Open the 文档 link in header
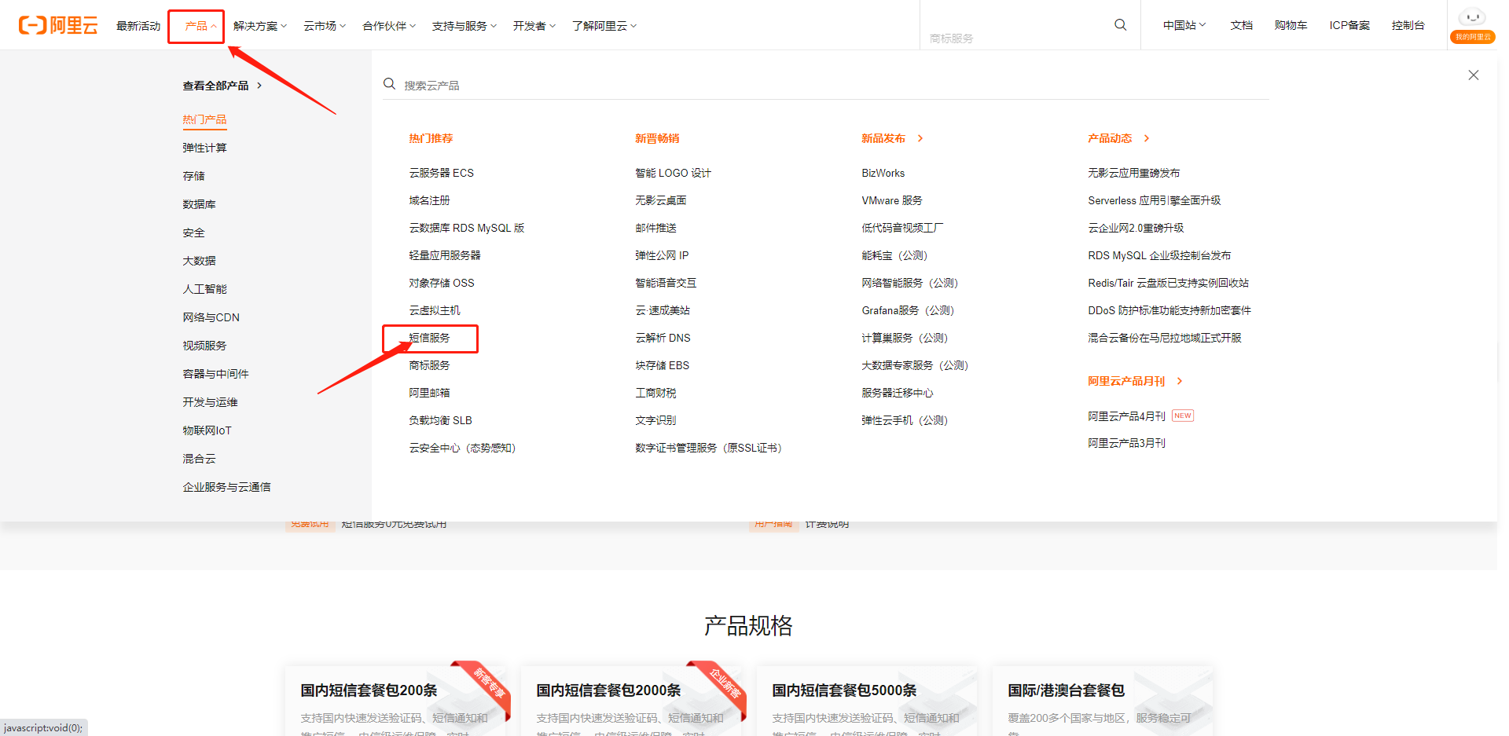 tap(1242, 25)
